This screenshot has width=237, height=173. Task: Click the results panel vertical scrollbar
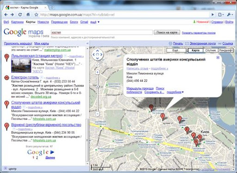[87, 140]
